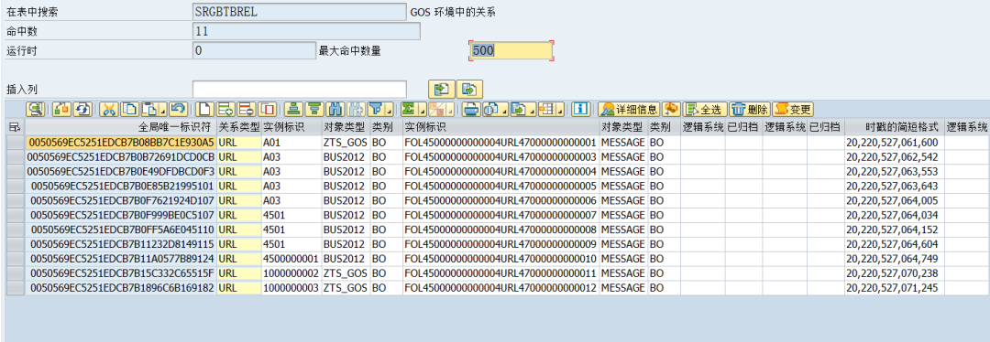Open the paste options dropdown arrow
The image size is (990, 342).
[163, 111]
